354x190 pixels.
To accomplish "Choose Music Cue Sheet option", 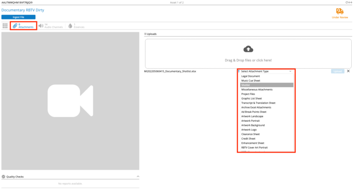I will coord(266,81).
